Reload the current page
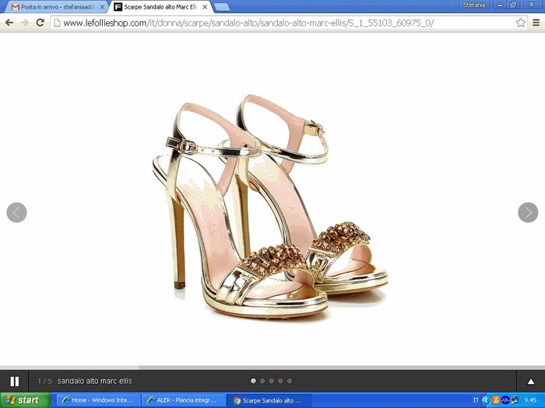The width and height of the screenshot is (545, 408). tap(40, 23)
